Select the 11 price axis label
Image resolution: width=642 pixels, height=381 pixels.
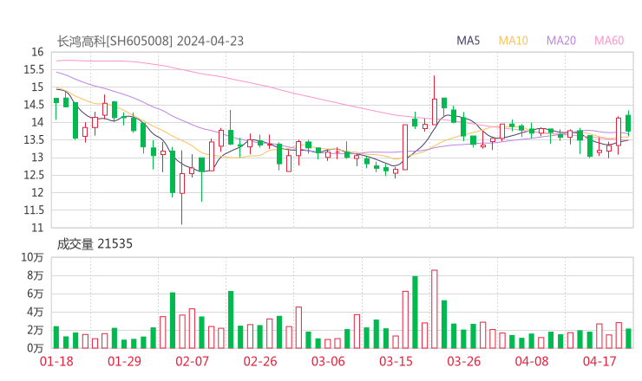(37, 228)
